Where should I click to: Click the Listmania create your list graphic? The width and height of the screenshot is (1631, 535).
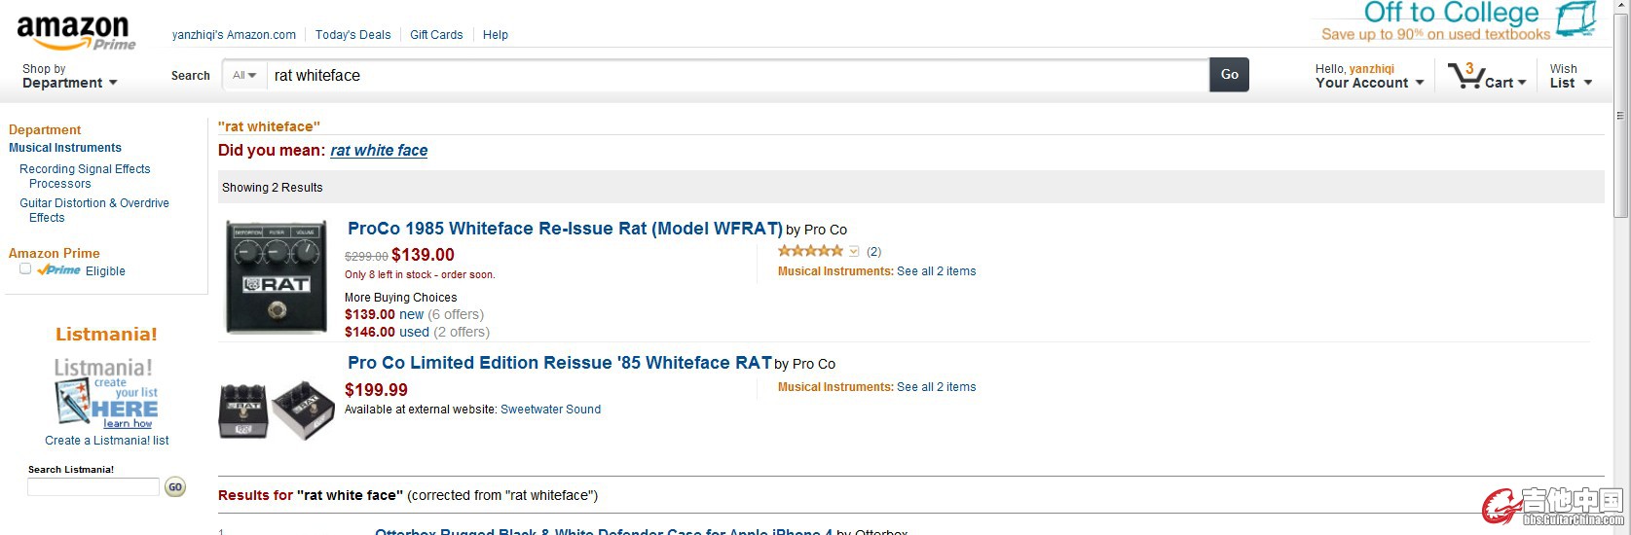105,393
